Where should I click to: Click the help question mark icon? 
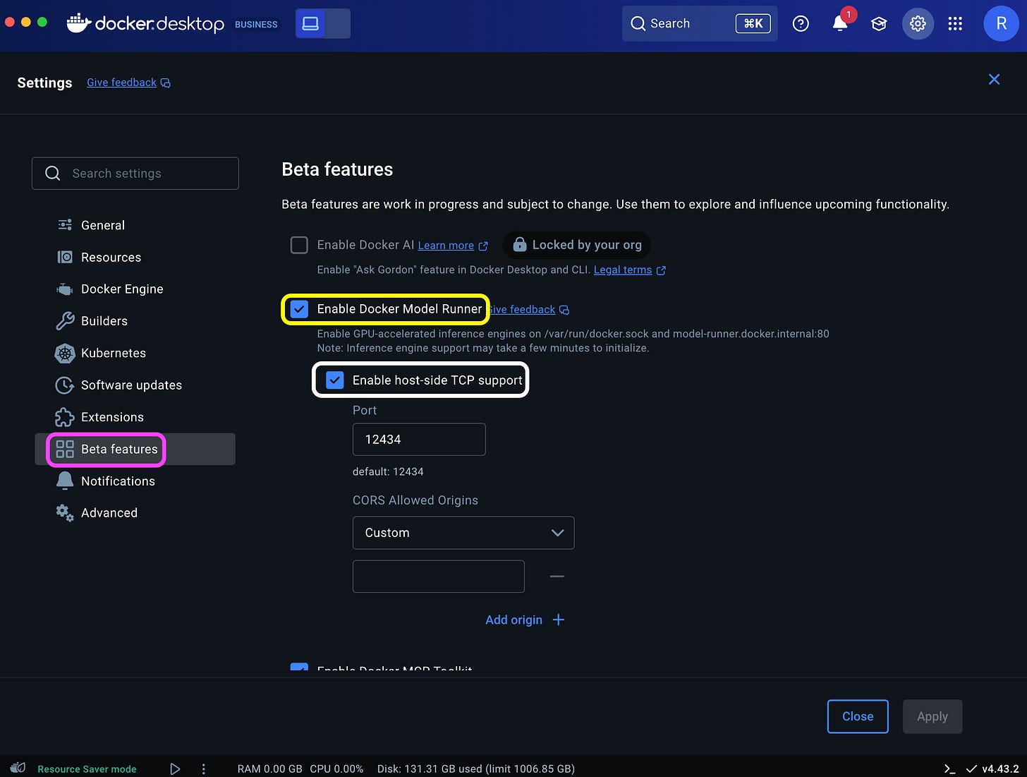point(801,23)
